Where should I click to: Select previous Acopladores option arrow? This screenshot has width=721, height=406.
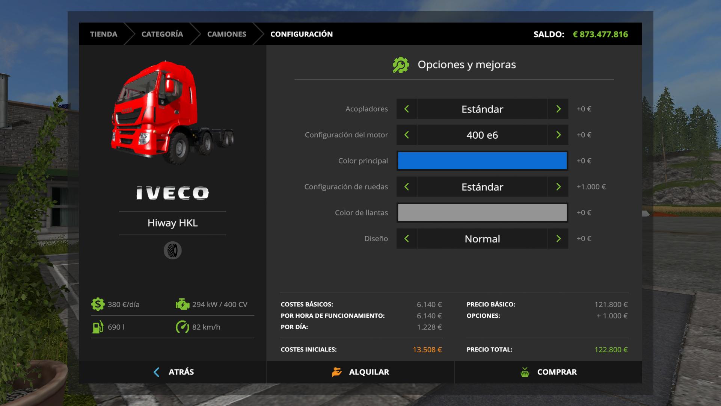406,109
